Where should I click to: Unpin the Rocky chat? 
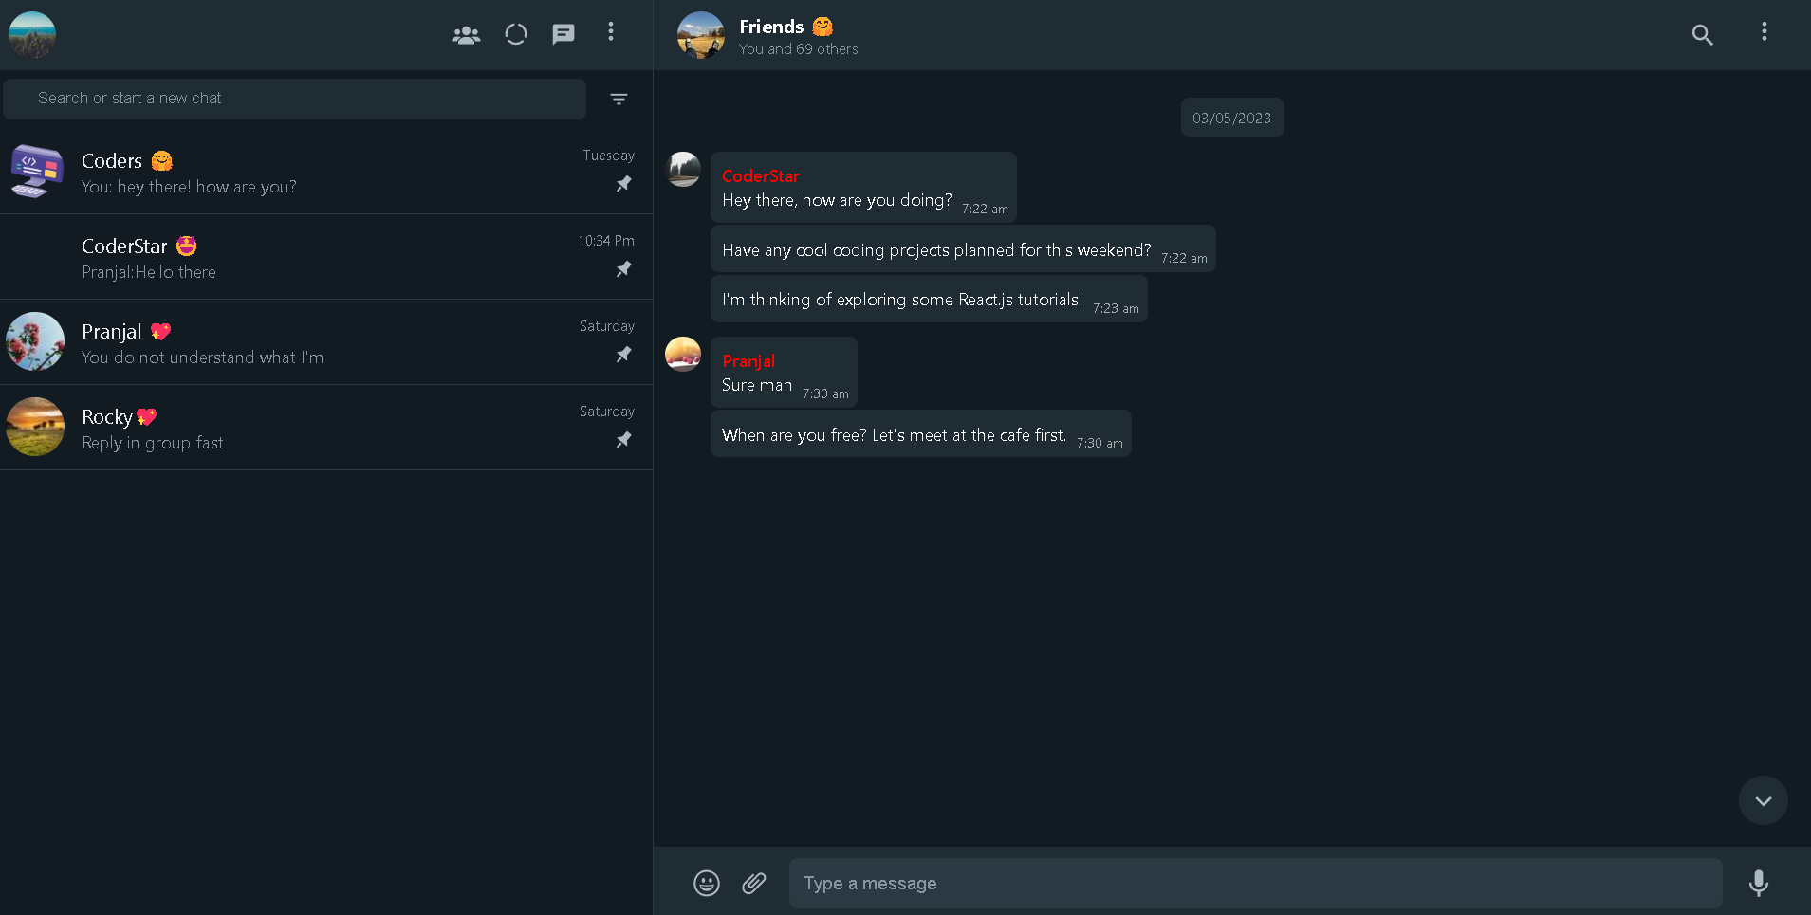[623, 440]
